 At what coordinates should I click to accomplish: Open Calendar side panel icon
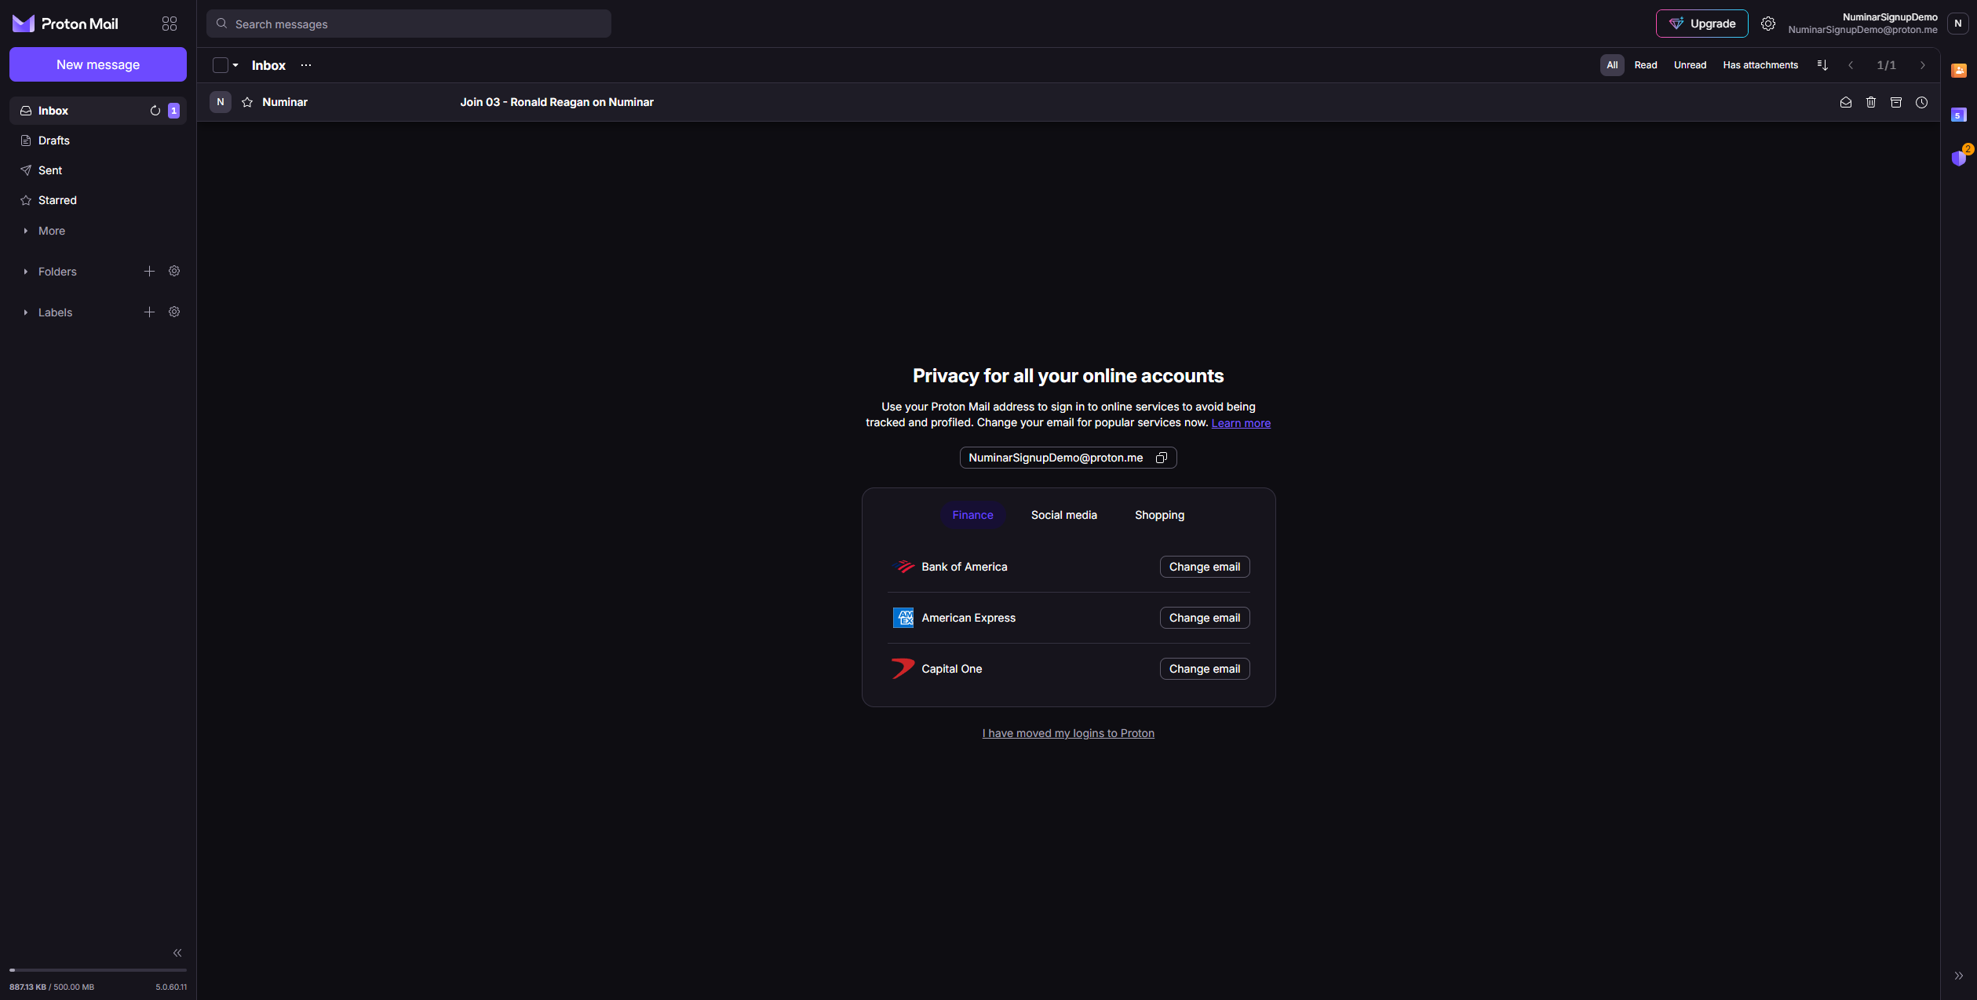tap(1959, 115)
